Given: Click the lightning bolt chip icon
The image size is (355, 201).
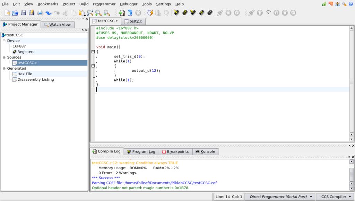Looking at the screenshot, I should coord(150,13).
